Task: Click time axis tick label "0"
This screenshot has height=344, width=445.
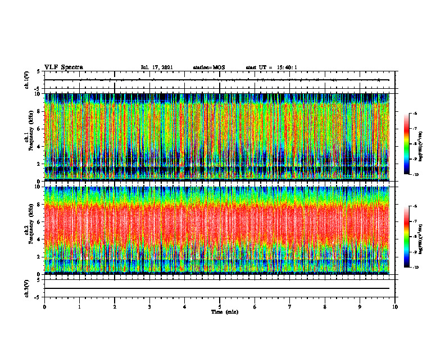Action: 44,307
